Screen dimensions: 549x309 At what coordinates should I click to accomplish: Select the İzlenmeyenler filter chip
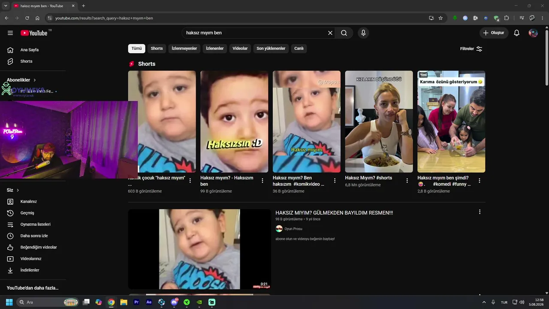(x=184, y=48)
